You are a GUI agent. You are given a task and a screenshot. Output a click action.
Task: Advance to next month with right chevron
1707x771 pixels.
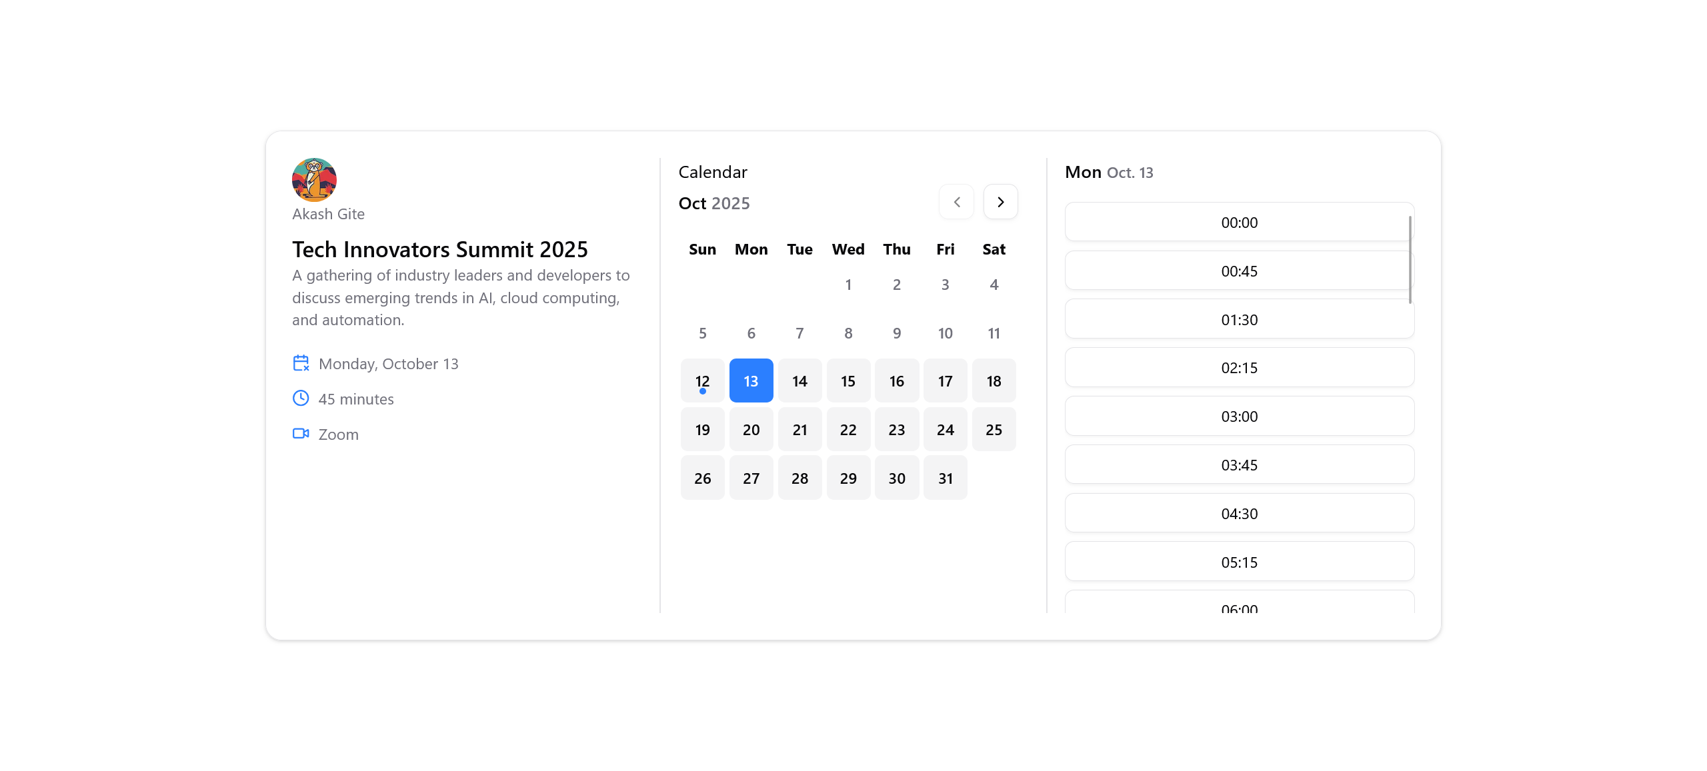click(1000, 201)
